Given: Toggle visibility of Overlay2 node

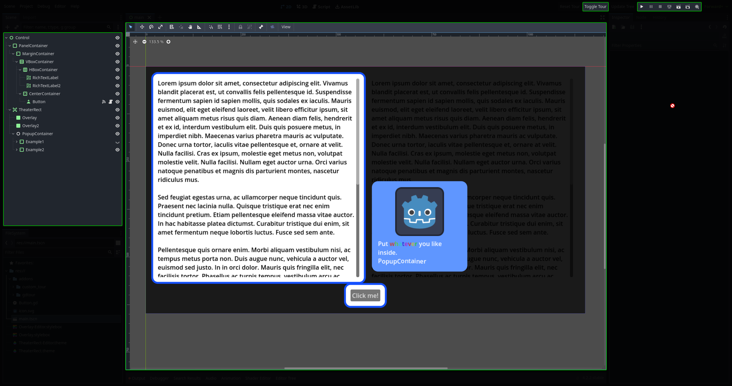Looking at the screenshot, I should pyautogui.click(x=117, y=126).
